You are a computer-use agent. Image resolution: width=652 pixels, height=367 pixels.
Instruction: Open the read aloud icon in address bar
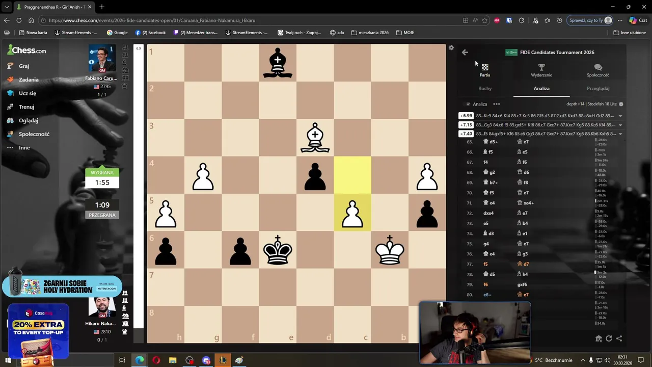click(475, 20)
